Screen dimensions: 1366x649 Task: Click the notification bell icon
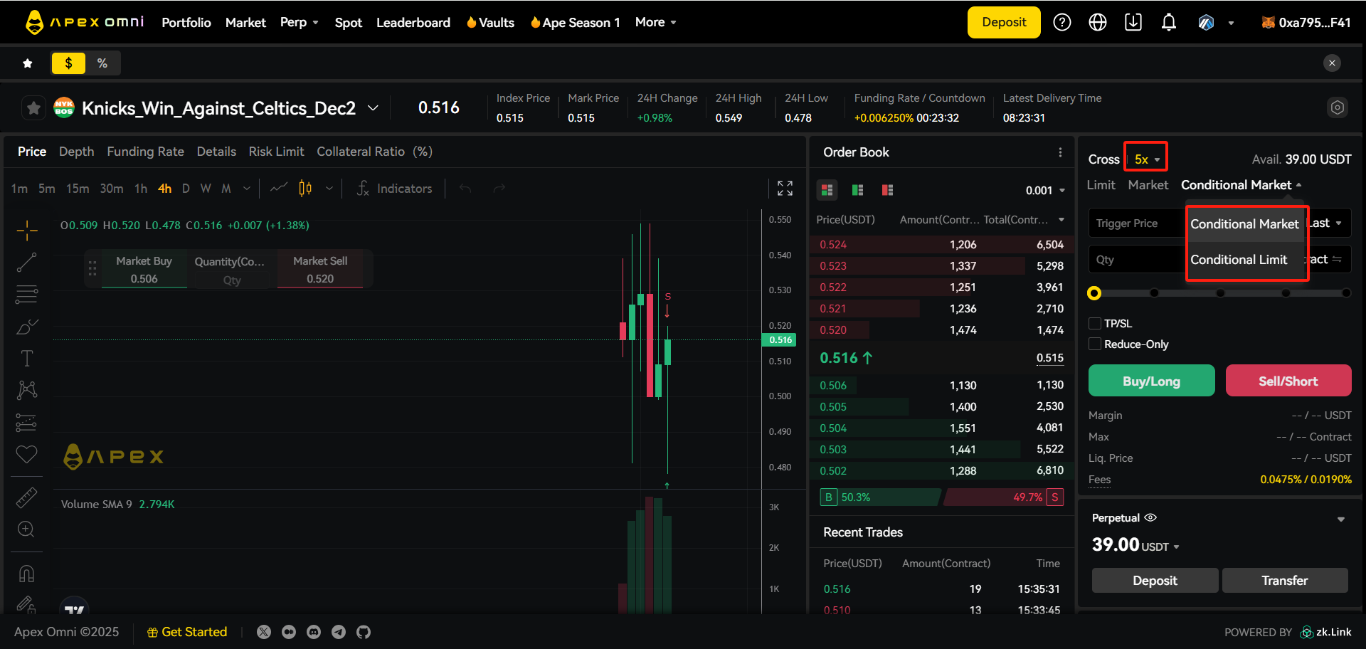(1168, 23)
